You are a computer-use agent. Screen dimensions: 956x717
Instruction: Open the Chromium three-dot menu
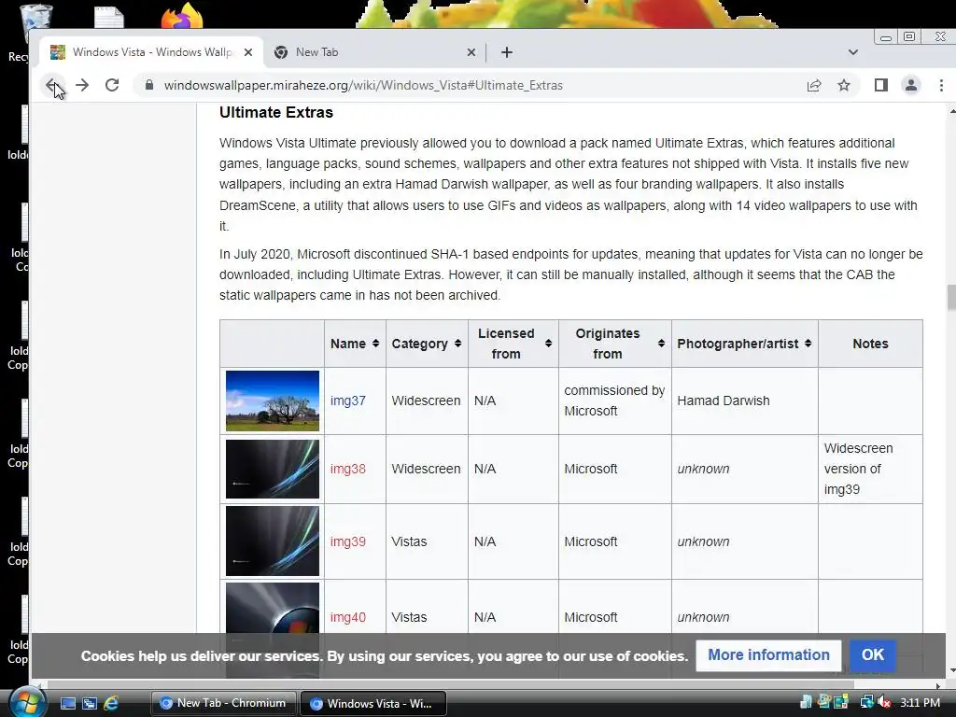941,85
